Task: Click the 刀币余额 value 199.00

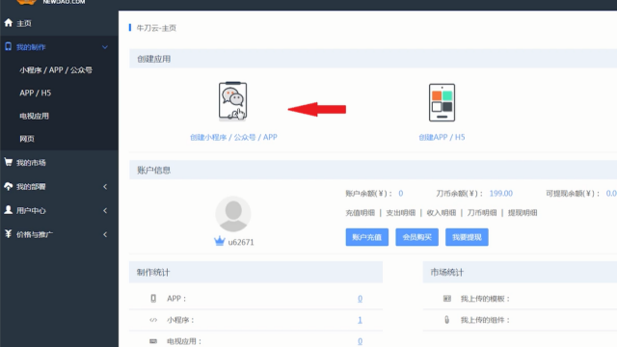Action: click(x=501, y=193)
